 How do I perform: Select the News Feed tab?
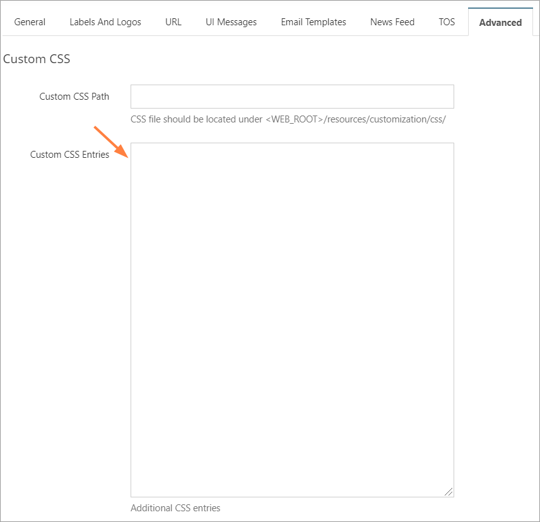(392, 21)
